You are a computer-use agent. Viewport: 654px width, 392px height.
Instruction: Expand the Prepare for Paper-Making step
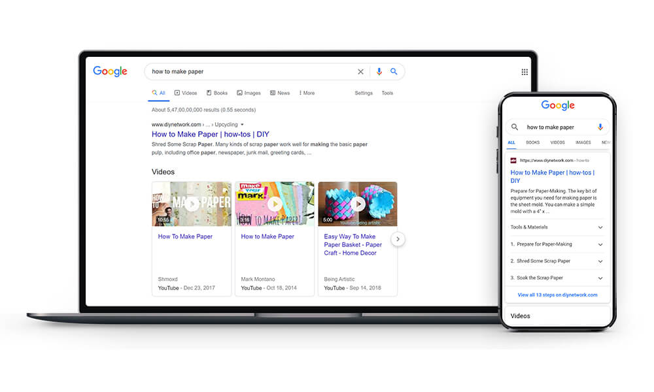(x=600, y=244)
